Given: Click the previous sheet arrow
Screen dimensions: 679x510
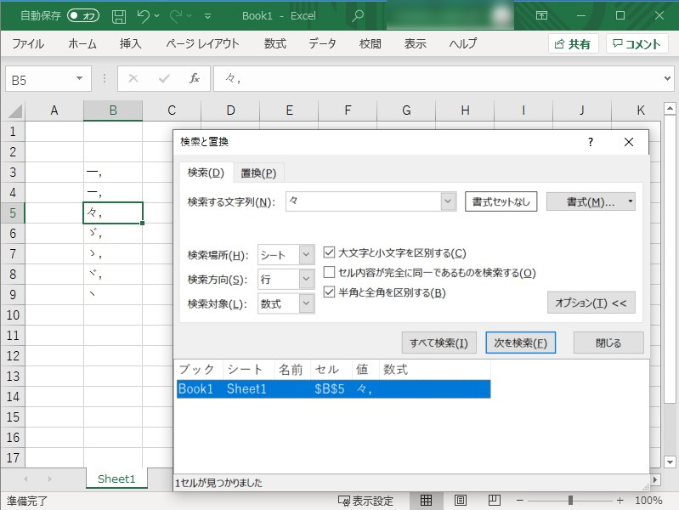Looking at the screenshot, I should [x=25, y=479].
